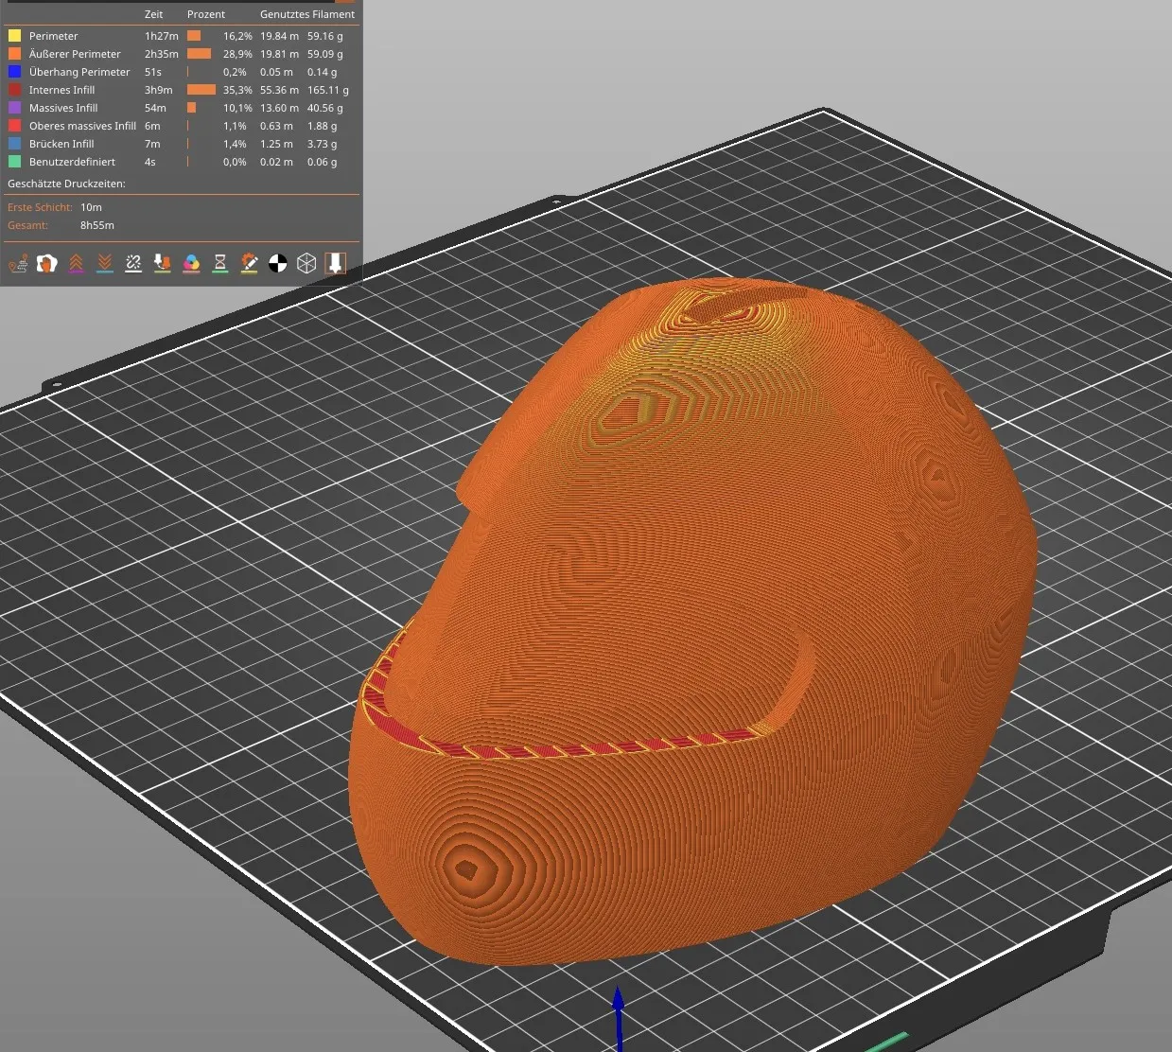Show retractions with upward chevrons icon
This screenshot has height=1052, width=1172.
coord(76,263)
